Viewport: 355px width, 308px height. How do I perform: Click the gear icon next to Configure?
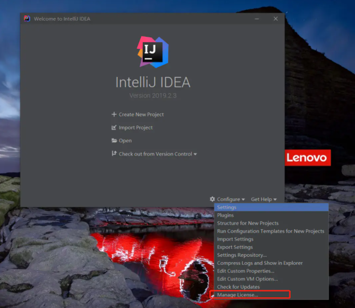click(212, 199)
